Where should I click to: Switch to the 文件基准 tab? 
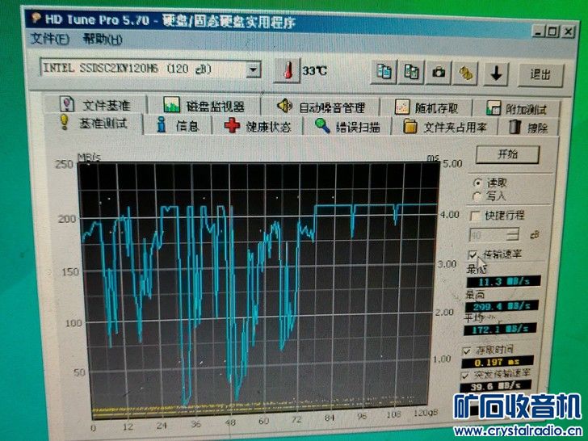pos(95,105)
